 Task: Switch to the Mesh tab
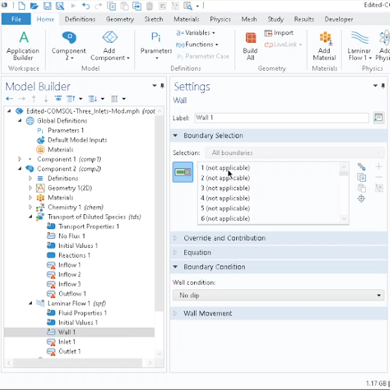click(249, 19)
